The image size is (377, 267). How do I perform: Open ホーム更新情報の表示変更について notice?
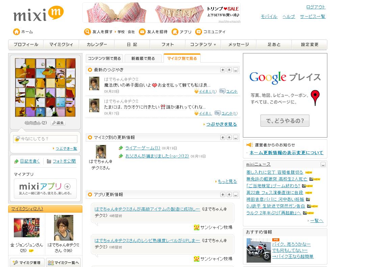(286, 153)
